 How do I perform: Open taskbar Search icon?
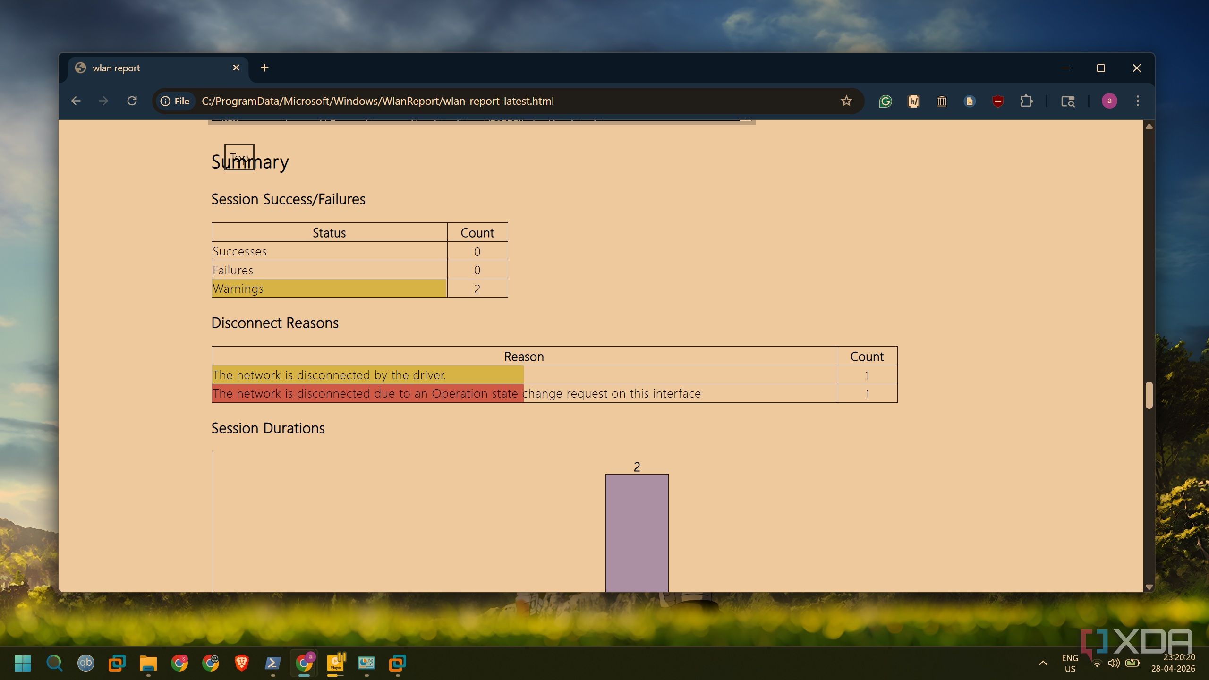click(54, 663)
